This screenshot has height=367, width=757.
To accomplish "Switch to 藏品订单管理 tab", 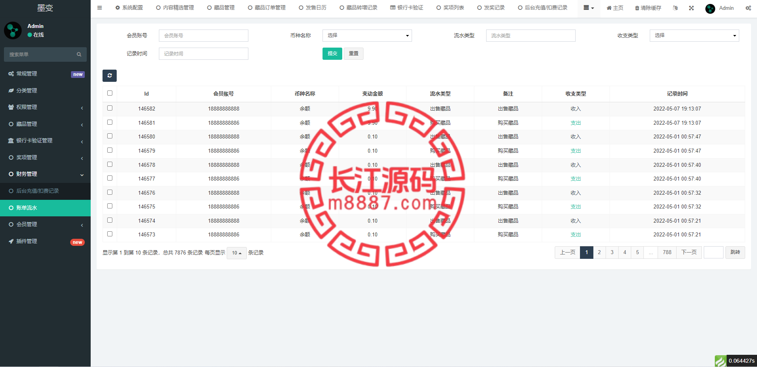I will 267,8.
